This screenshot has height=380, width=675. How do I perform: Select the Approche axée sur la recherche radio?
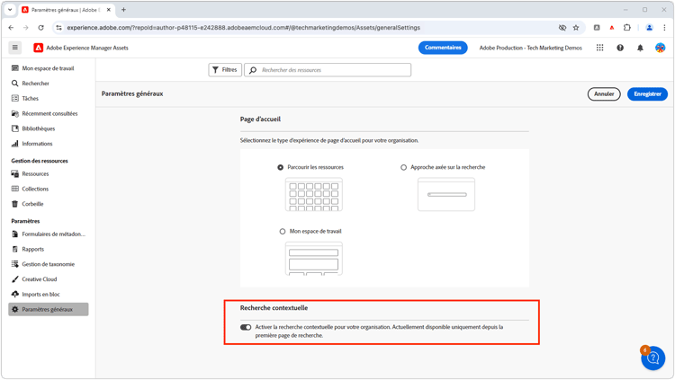(403, 167)
